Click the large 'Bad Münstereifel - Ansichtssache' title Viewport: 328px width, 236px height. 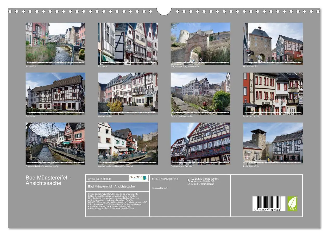pyautogui.click(x=48, y=180)
